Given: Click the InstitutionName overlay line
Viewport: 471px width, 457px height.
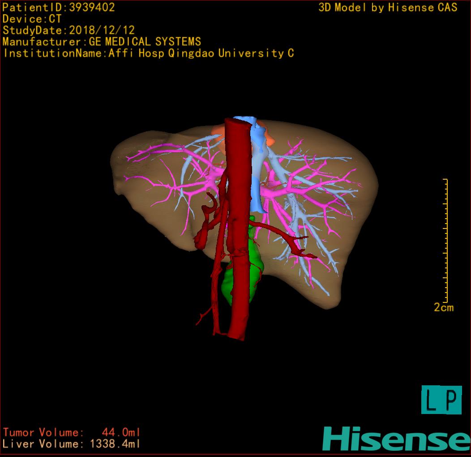Looking at the screenshot, I should click(148, 53).
